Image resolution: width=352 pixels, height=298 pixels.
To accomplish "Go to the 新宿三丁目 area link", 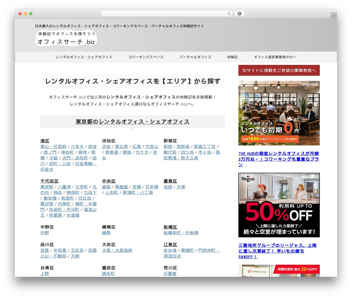I will (205, 147).
